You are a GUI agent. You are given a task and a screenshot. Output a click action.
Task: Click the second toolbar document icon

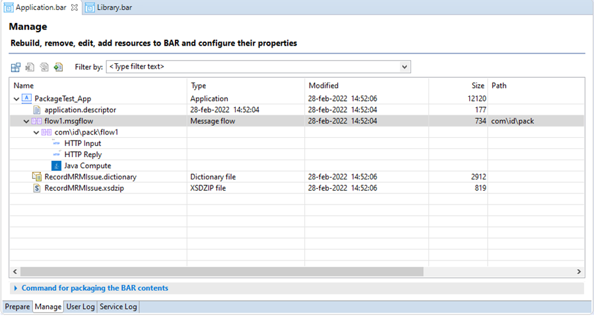coord(30,67)
